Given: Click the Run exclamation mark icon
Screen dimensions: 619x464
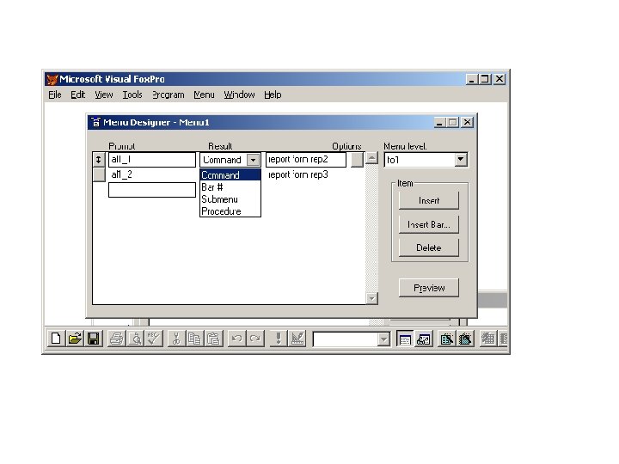Looking at the screenshot, I should click(x=279, y=339).
